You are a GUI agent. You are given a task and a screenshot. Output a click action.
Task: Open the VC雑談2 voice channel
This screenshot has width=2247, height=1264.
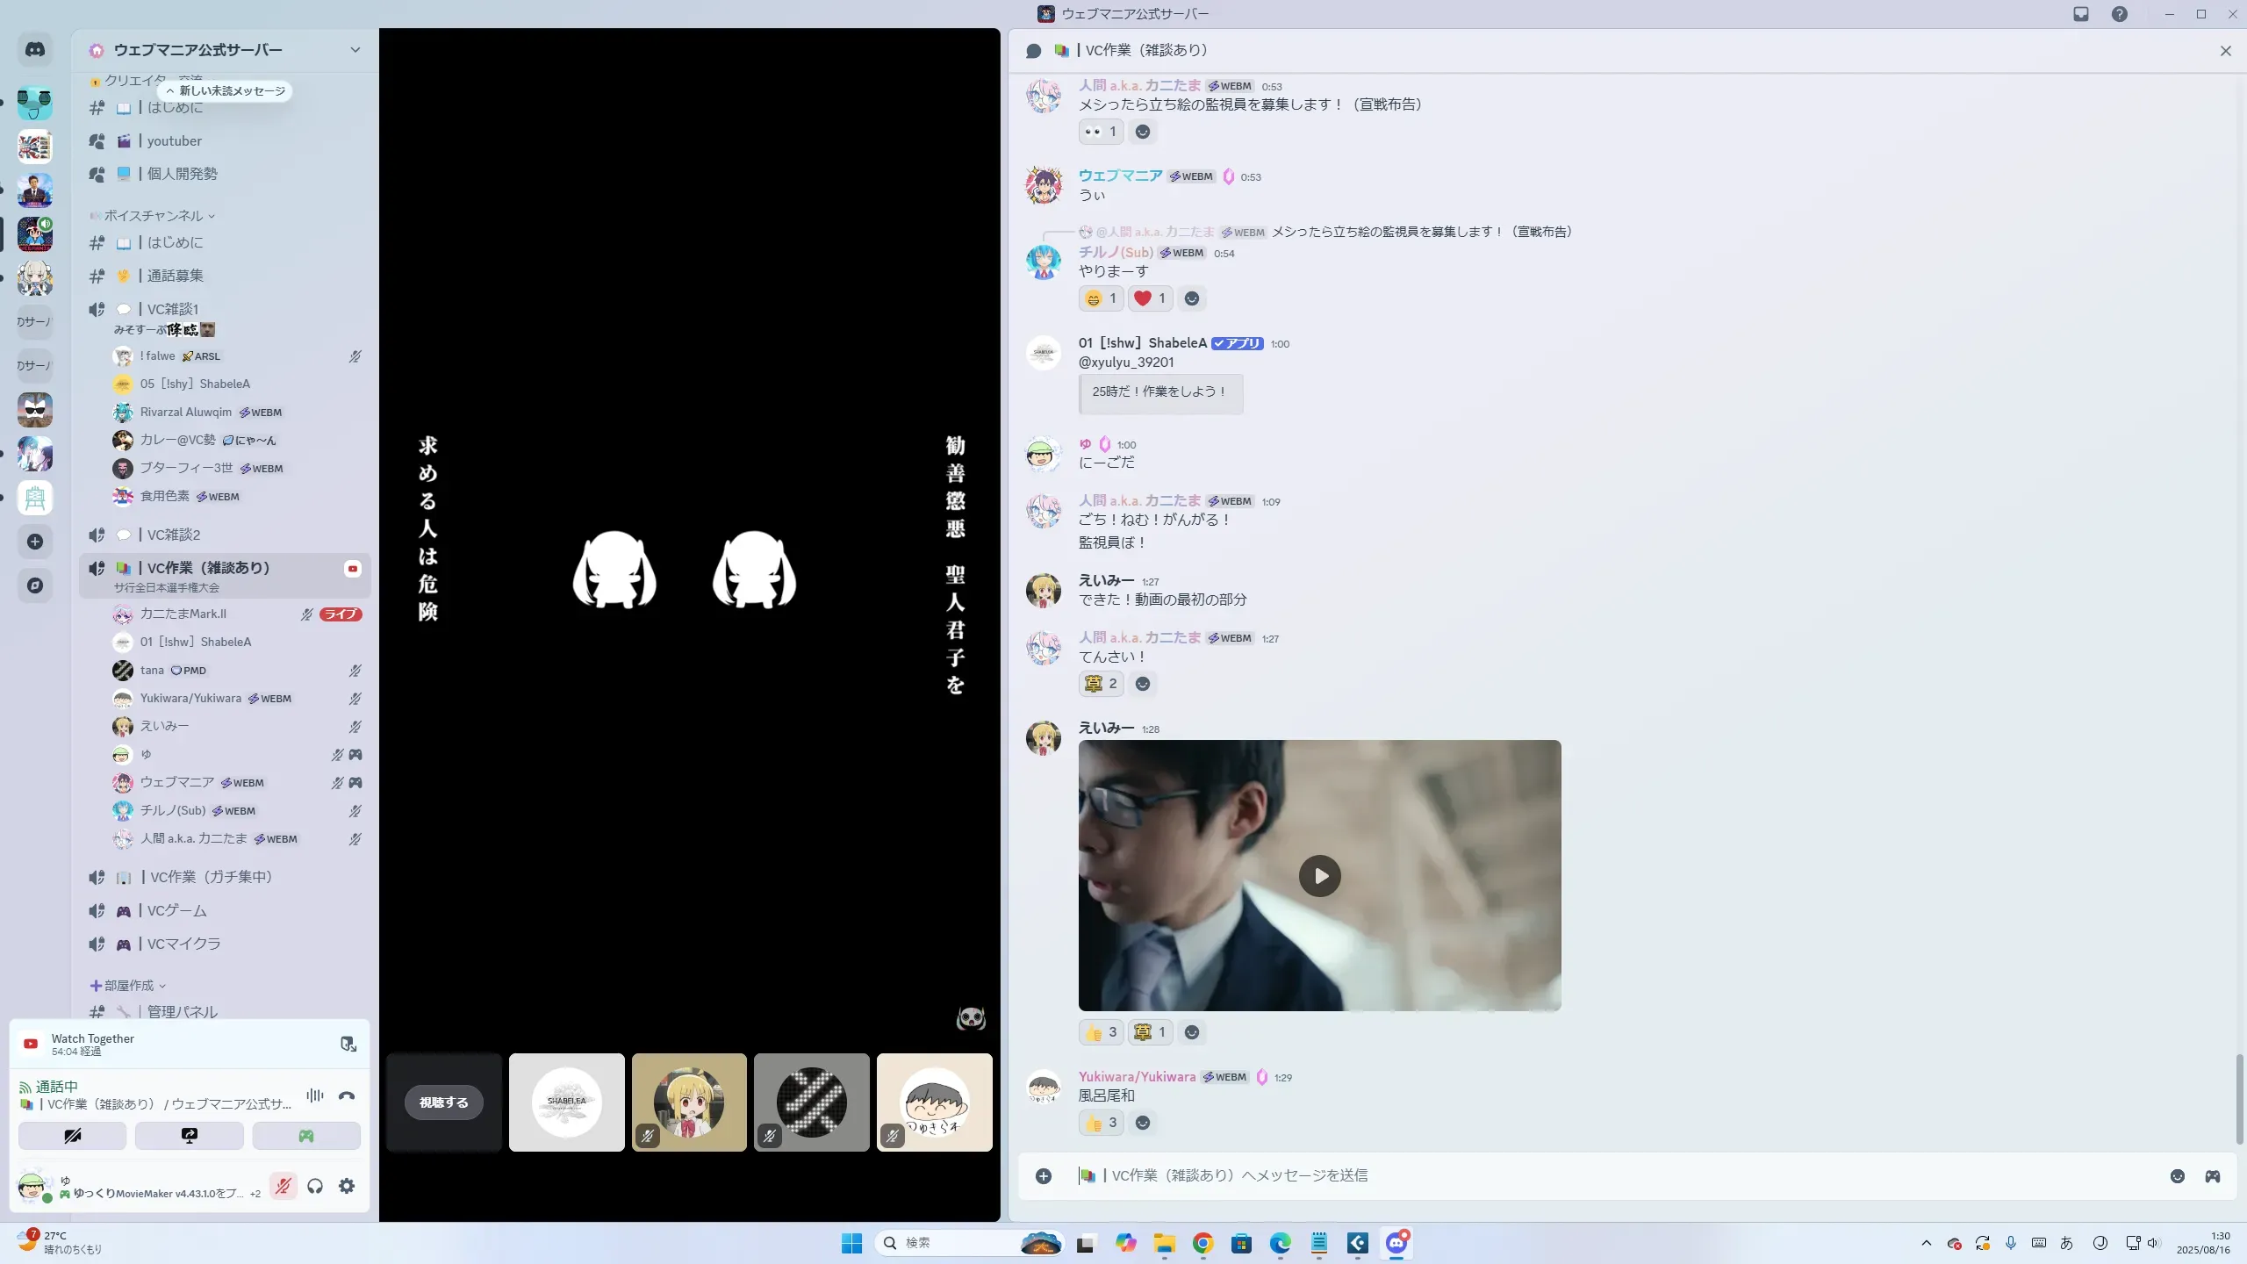(174, 535)
